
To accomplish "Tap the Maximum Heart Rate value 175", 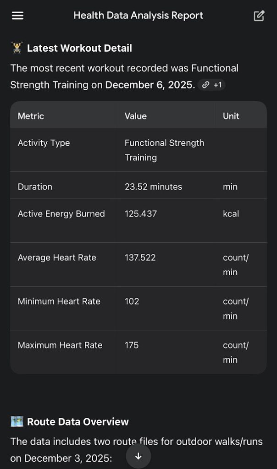I will point(132,345).
